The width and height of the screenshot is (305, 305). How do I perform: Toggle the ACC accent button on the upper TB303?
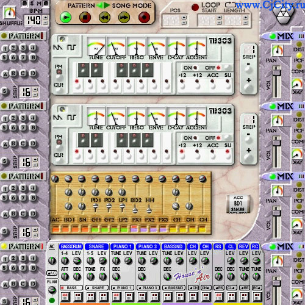[212, 85]
